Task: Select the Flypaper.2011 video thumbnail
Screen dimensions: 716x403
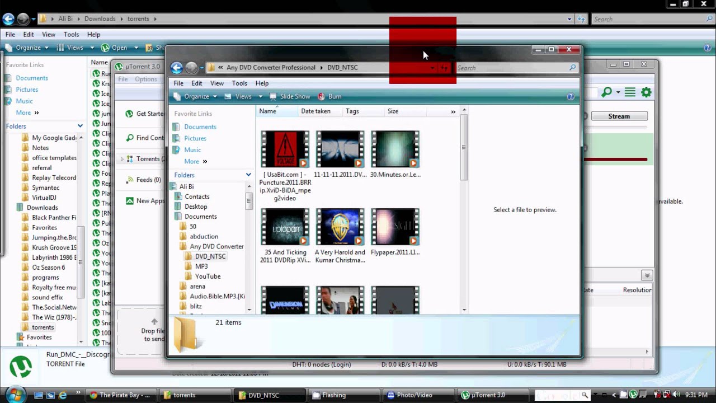Action: coord(395,227)
